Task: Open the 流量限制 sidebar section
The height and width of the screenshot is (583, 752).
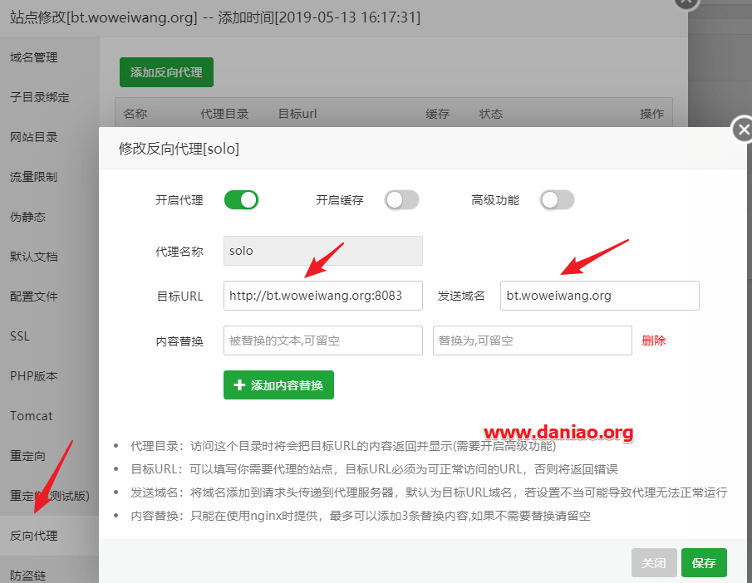Action: click(35, 176)
